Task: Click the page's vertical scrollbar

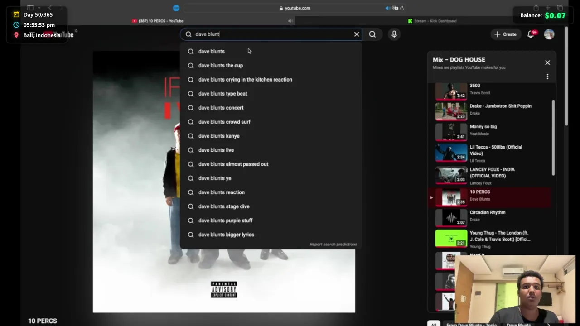Action: coord(567,76)
